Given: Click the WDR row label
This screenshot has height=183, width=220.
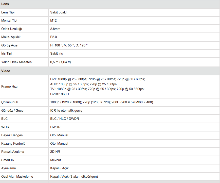Looking at the screenshot, I should [5, 127].
